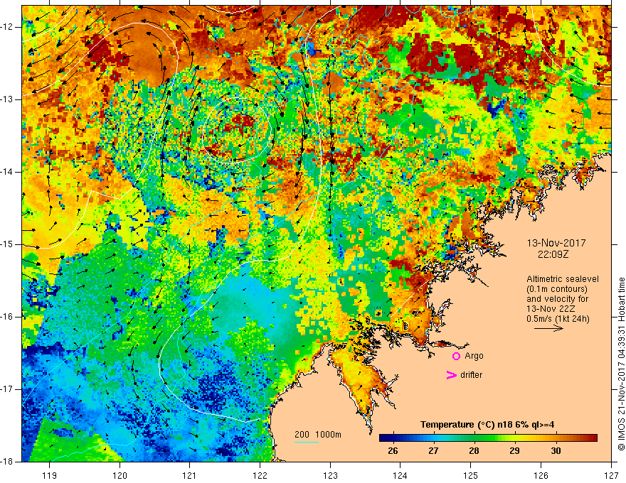This screenshot has height=483, width=626.
Task: Click the magenta drifter arrow legend marker
Action: 451,375
